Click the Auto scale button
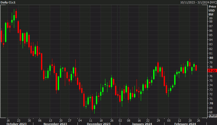 213,116
